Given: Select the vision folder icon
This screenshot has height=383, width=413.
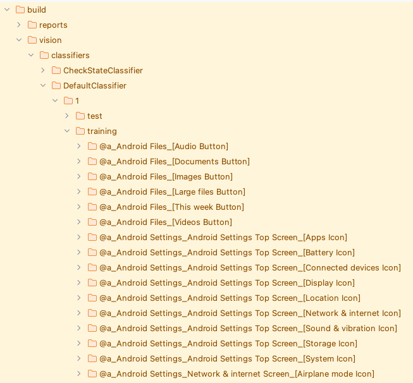Looking at the screenshot, I should pyautogui.click(x=32, y=40).
